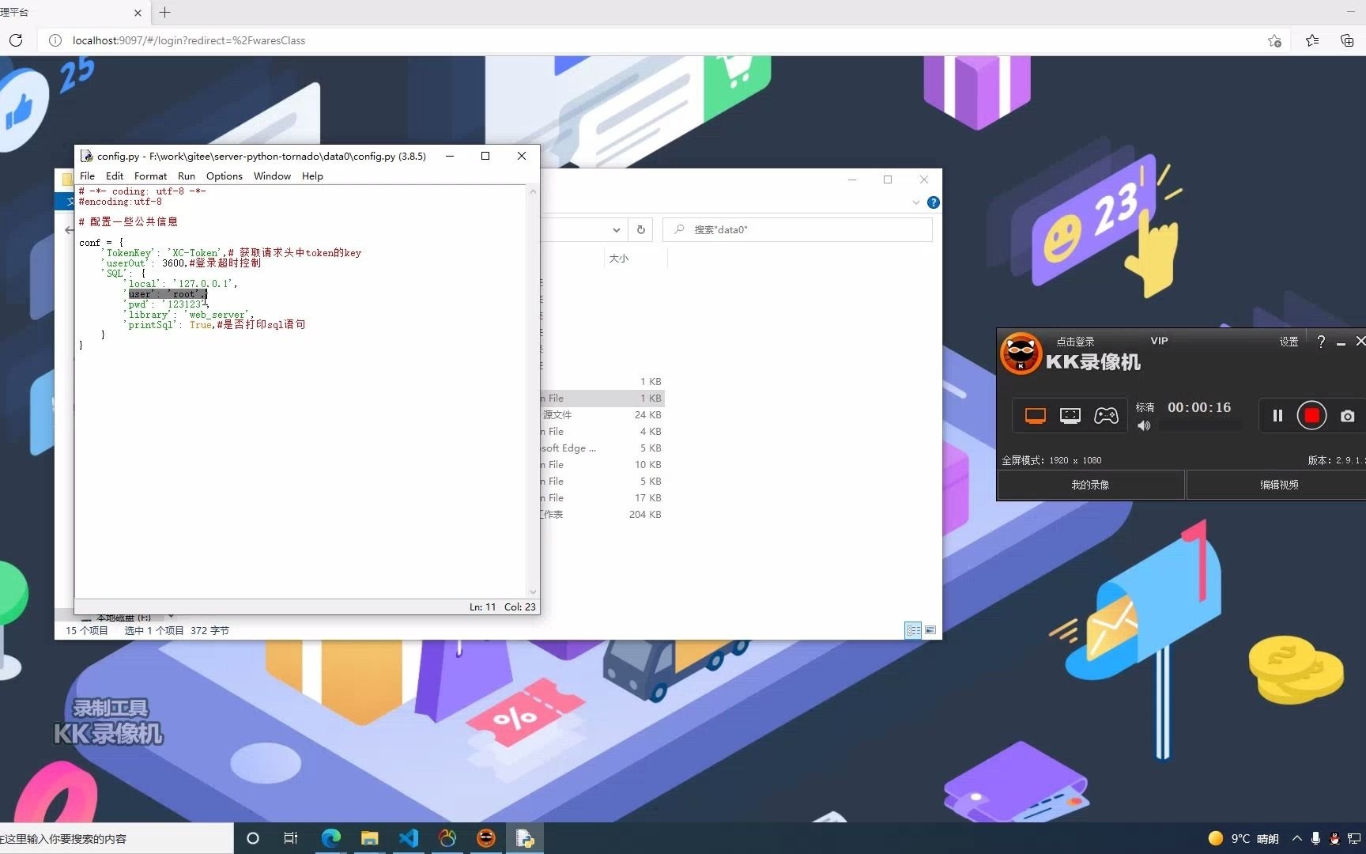
Task: Switch Explorer to large icons view
Action: pyautogui.click(x=930, y=630)
